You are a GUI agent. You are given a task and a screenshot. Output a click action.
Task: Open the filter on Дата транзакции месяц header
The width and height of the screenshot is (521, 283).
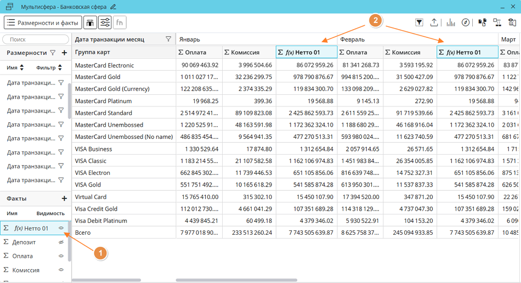[x=168, y=39]
